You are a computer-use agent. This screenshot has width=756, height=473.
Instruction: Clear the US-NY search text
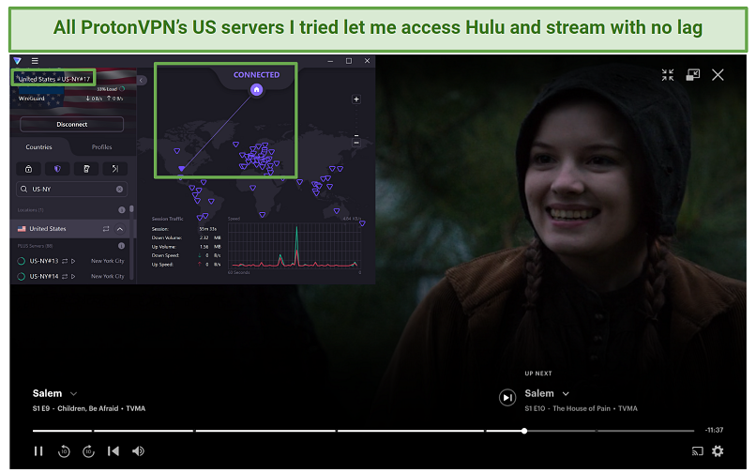pyautogui.click(x=119, y=190)
